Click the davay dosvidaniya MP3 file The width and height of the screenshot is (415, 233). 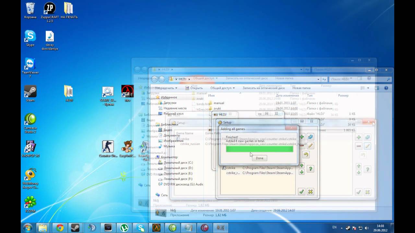(50, 40)
